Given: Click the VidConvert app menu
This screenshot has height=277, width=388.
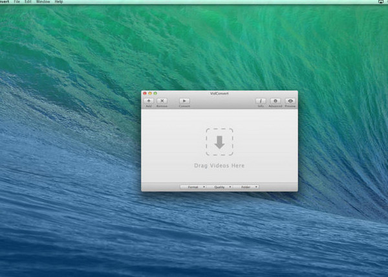Looking at the screenshot, I should [4, 3].
